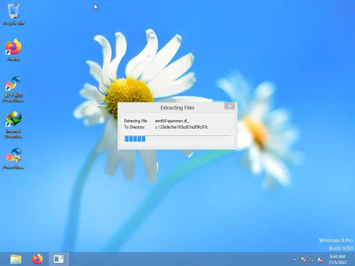Show hidden icons in the system tray
The height and width of the screenshot is (266, 355).
pos(295,260)
